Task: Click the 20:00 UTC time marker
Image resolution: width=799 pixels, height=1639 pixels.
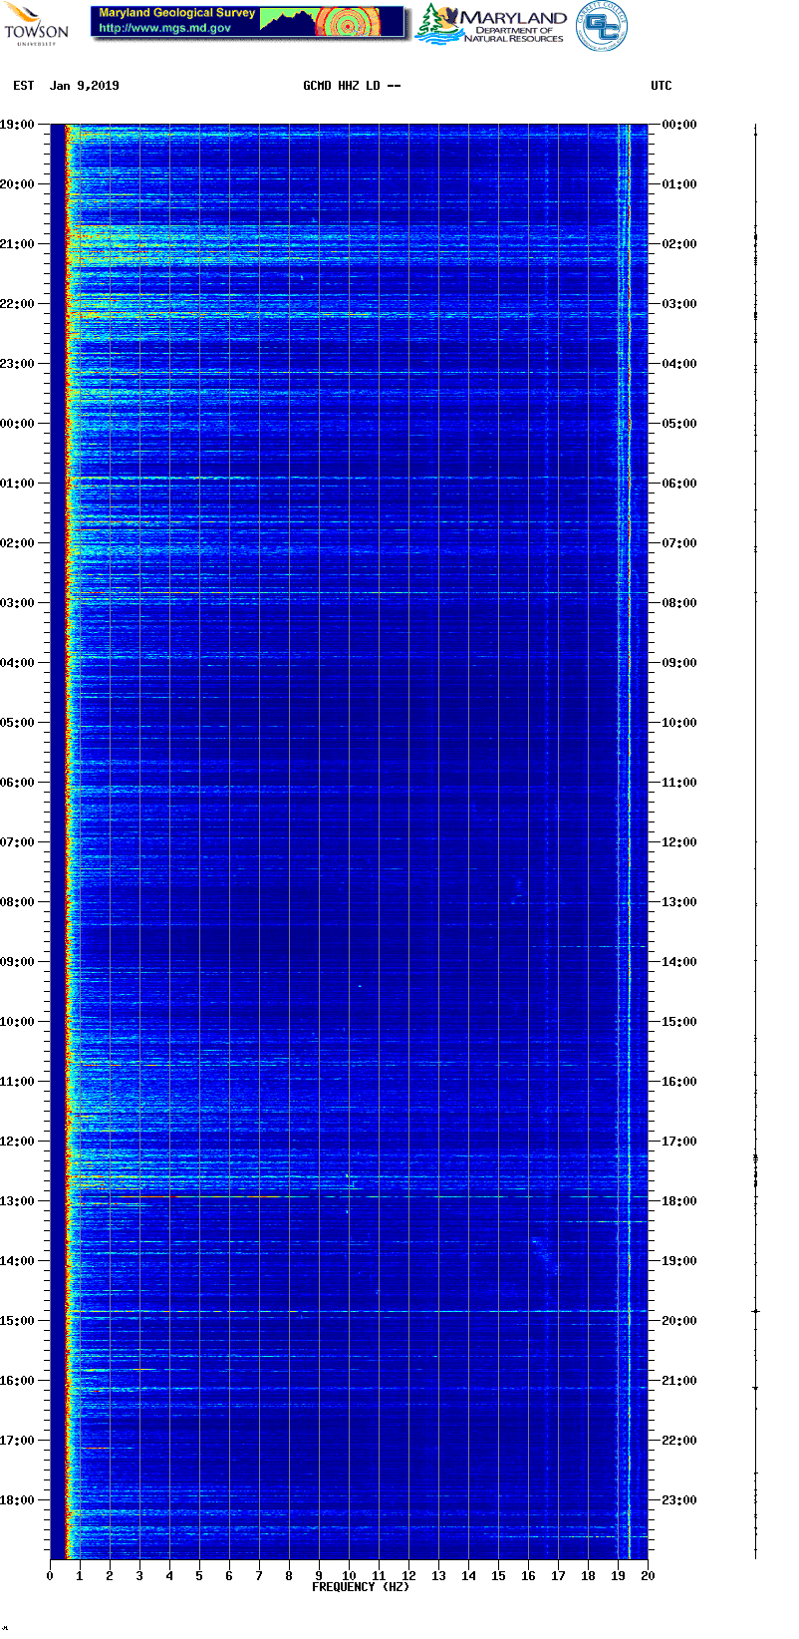Action: [x=679, y=1321]
